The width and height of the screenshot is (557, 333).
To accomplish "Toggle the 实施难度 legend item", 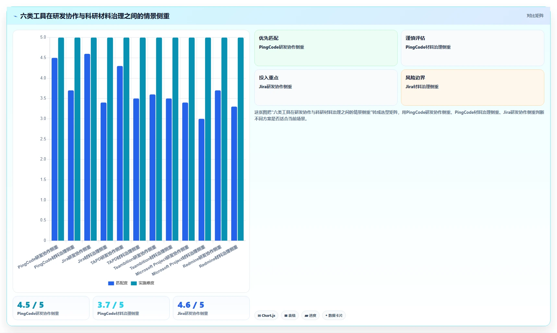I will [142, 283].
